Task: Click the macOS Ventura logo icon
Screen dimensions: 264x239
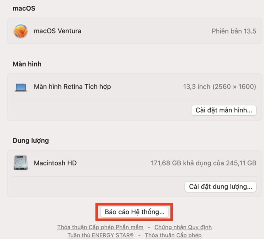Action: click(x=21, y=31)
